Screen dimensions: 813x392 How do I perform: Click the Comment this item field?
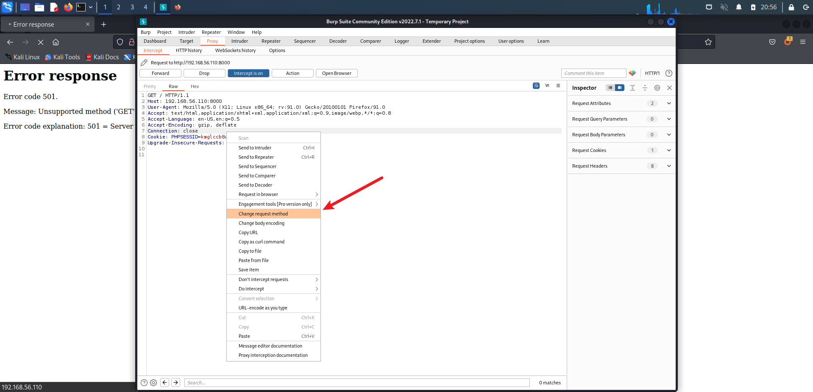point(593,73)
